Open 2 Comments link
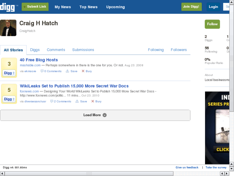The width and height of the screenshot is (234, 176). tap(62, 101)
